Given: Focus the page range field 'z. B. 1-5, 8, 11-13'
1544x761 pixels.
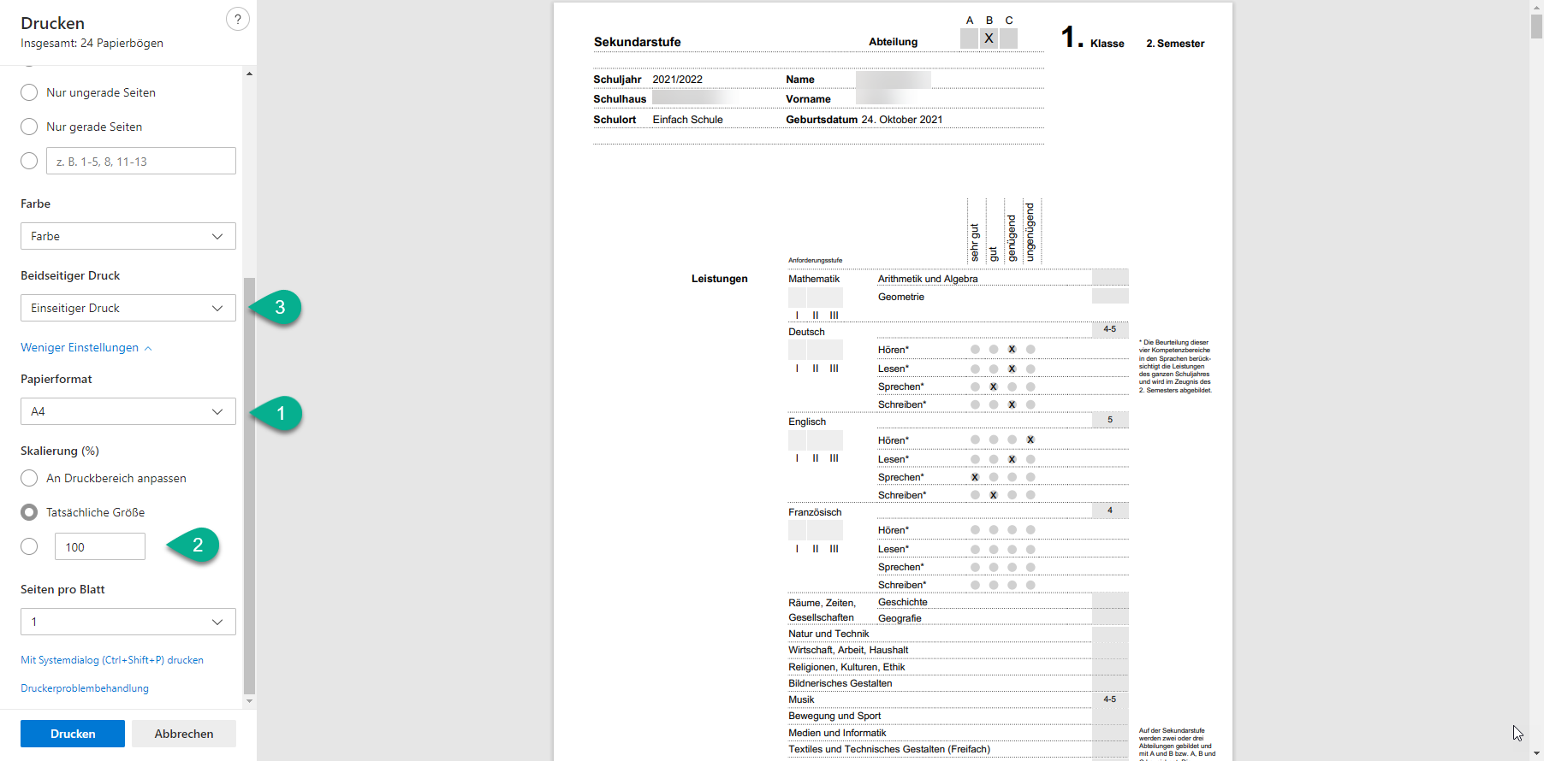Looking at the screenshot, I should click(x=141, y=161).
